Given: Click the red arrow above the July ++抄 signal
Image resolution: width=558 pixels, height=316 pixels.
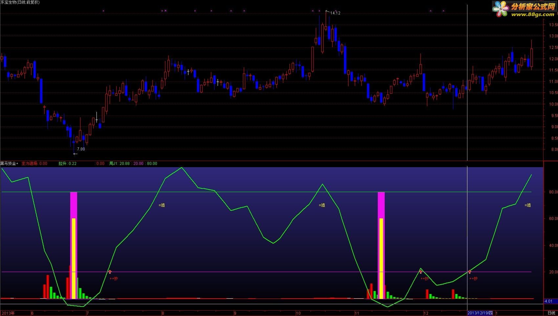Looking at the screenshot, I should (110, 272).
